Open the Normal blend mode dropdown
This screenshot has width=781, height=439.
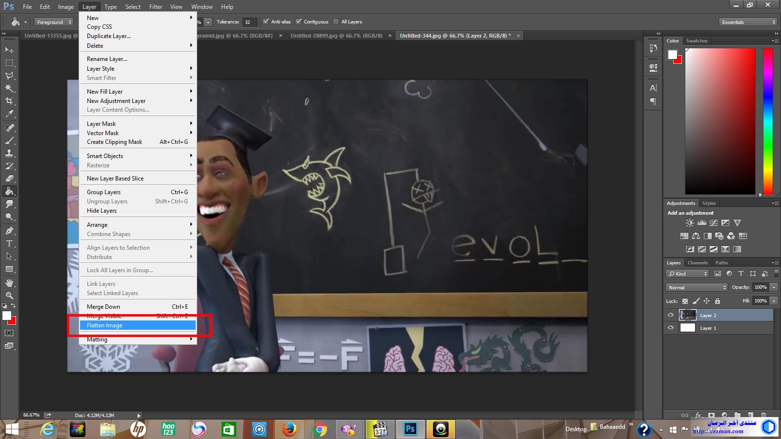point(696,287)
